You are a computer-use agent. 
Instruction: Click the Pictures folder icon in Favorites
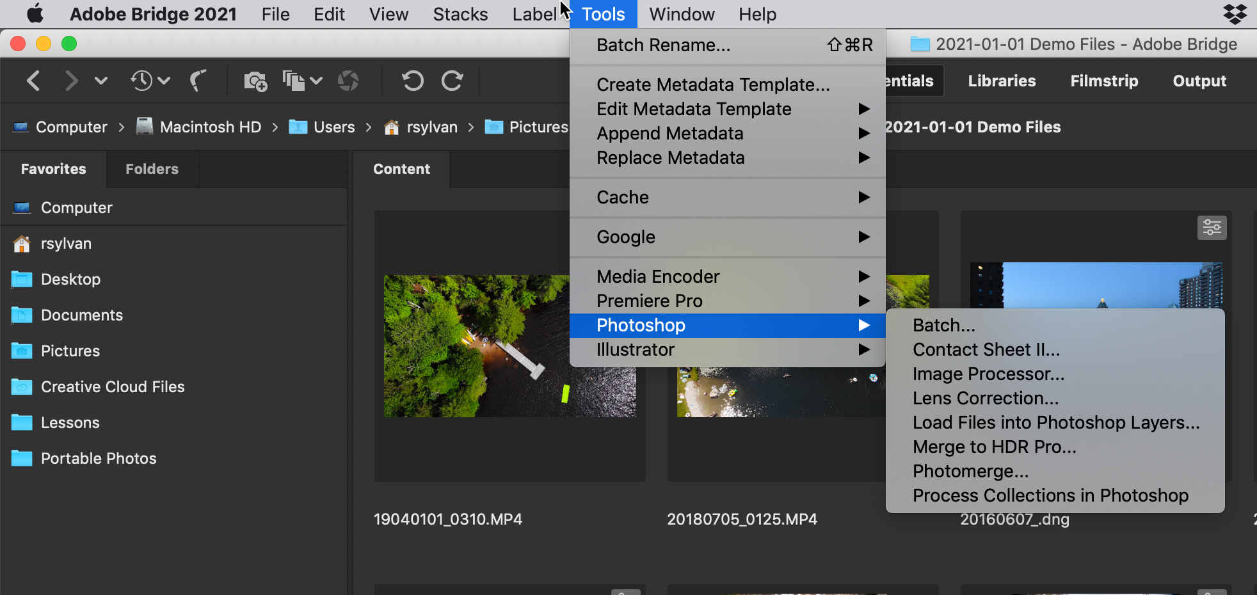point(21,351)
